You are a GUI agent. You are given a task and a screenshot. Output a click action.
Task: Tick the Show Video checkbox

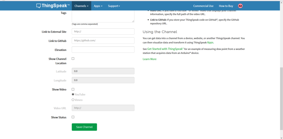pyautogui.click(x=73, y=89)
